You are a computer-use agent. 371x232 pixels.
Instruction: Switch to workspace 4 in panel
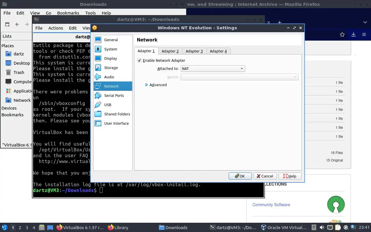pos(34,227)
